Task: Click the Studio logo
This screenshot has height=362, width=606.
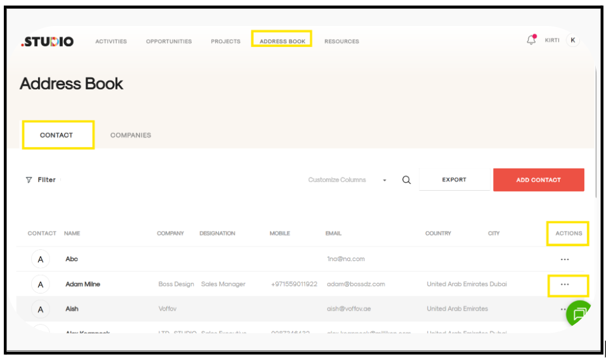Action: (48, 42)
